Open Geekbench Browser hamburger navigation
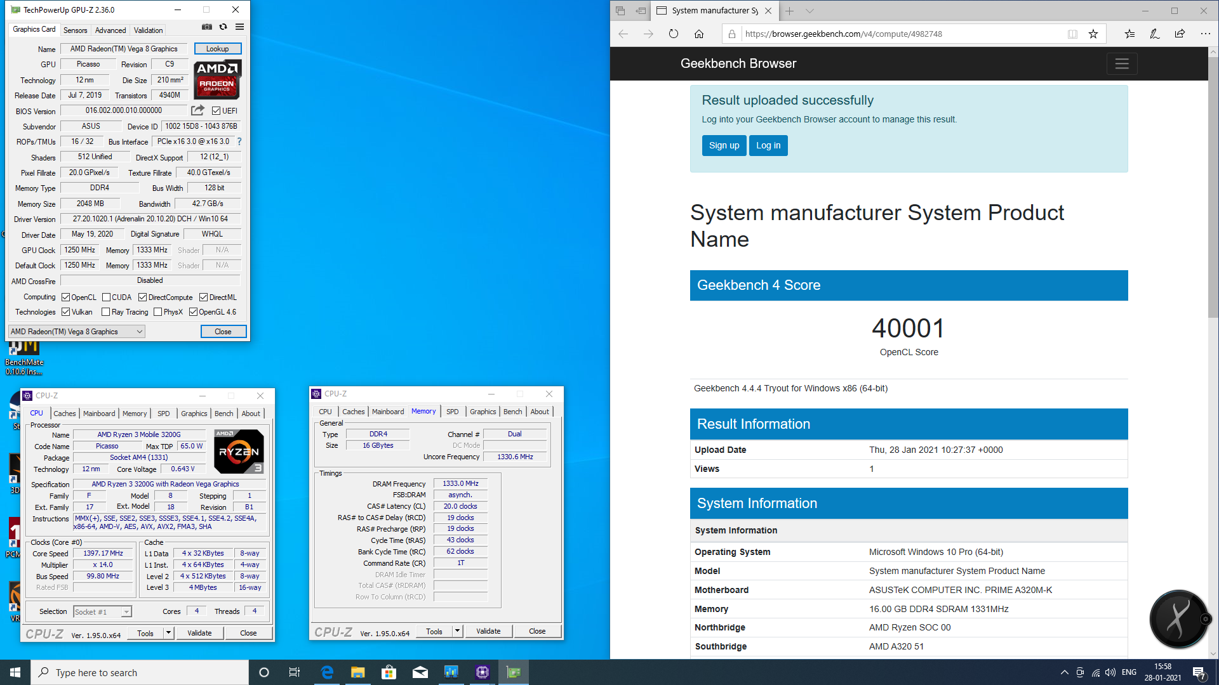Viewport: 1219px width, 685px height. click(x=1122, y=63)
